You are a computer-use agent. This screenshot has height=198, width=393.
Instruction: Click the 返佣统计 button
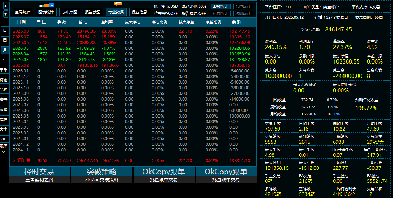(x=243, y=13)
